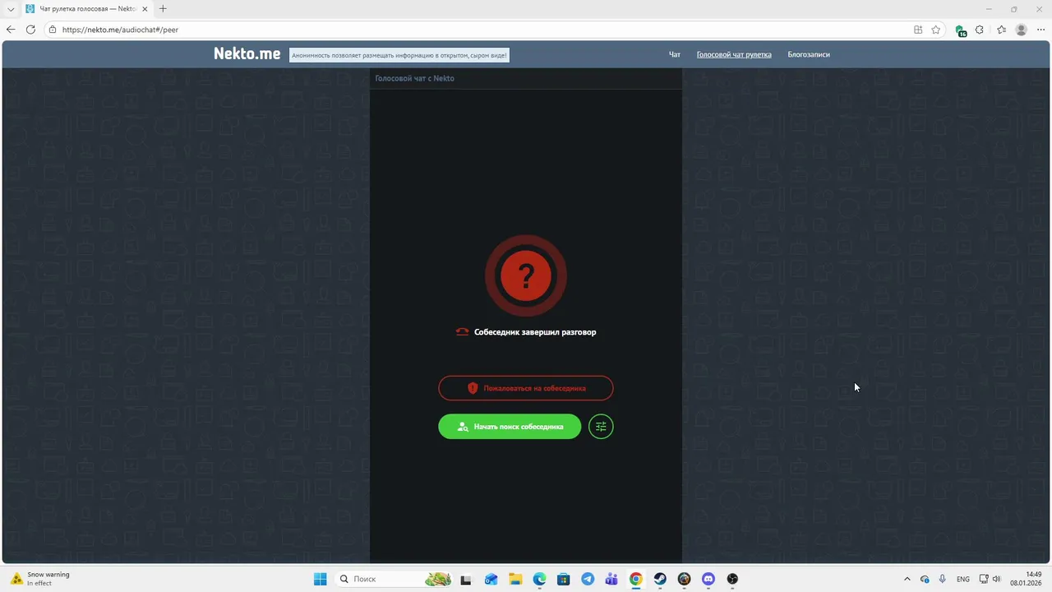The height and width of the screenshot is (592, 1052).
Task: Open the Snow warning weather widget
Action: click(x=41, y=579)
